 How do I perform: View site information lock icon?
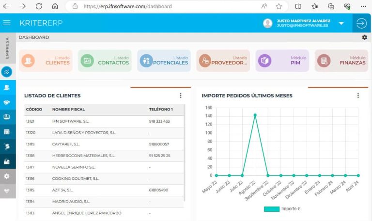pyautogui.click(x=75, y=6)
